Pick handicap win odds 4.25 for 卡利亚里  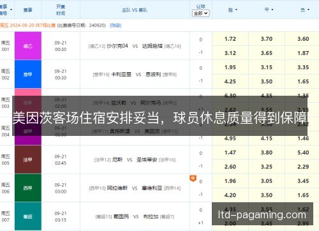[x=230, y=82]
